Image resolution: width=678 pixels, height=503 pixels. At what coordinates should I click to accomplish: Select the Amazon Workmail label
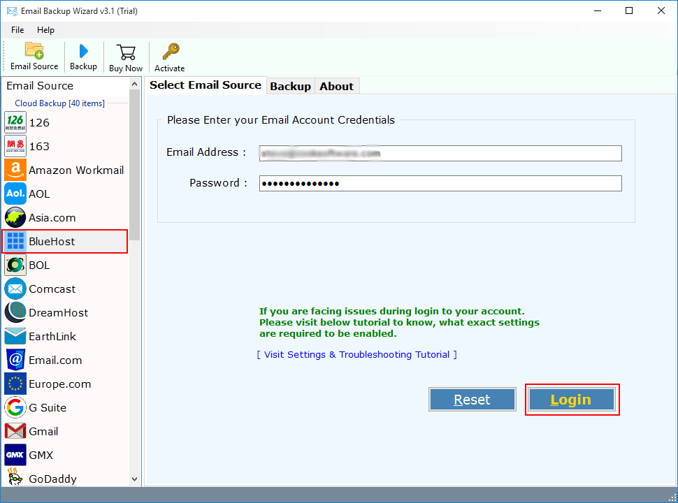[76, 170]
